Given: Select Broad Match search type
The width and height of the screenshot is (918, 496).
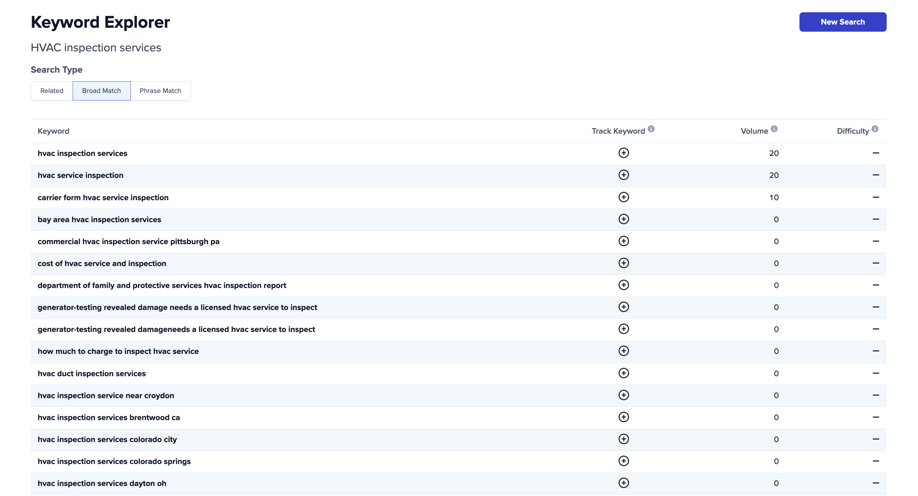Looking at the screenshot, I should point(101,91).
